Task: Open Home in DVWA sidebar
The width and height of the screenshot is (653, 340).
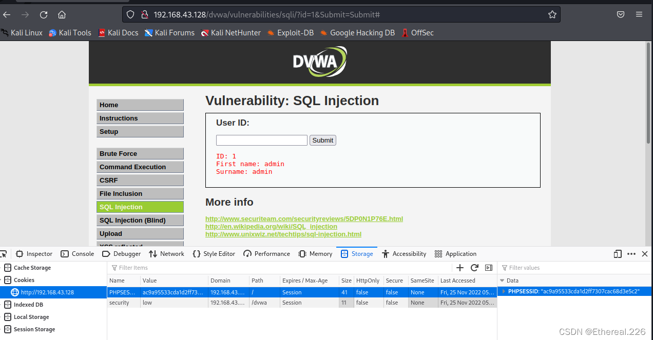Action: pos(140,105)
